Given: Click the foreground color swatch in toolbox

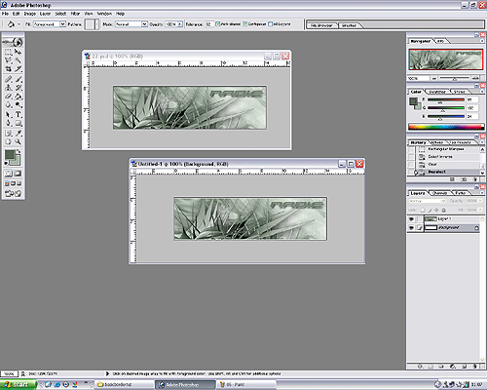Looking at the screenshot, I should point(10,154).
